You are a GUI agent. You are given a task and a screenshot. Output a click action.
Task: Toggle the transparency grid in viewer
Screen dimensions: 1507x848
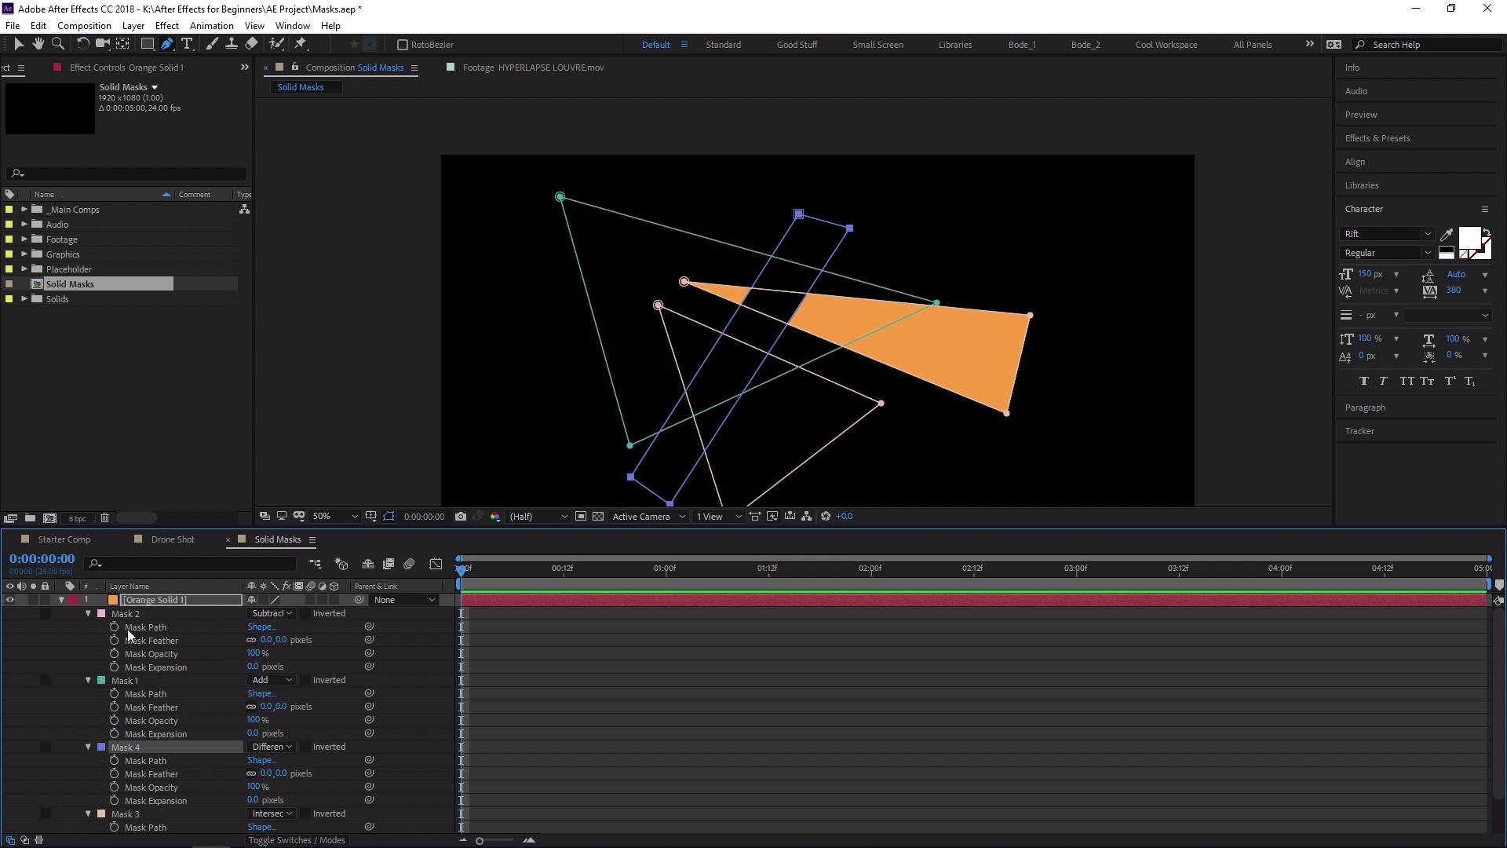pos(598,516)
